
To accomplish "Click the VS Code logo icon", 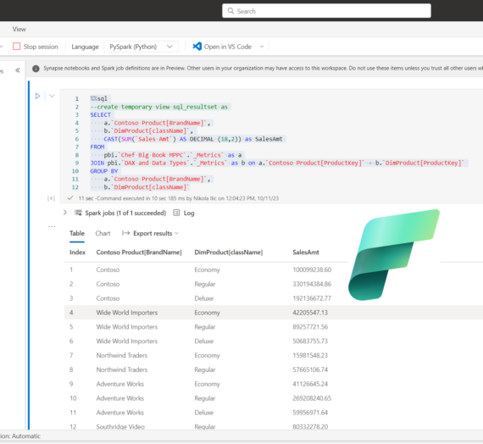I will pos(197,47).
